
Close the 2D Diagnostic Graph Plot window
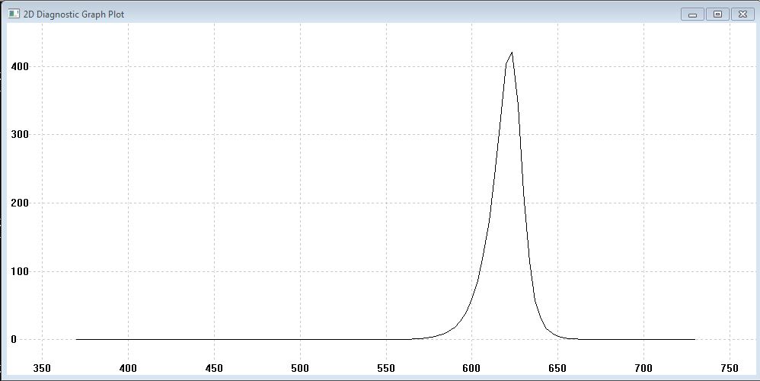(x=742, y=14)
